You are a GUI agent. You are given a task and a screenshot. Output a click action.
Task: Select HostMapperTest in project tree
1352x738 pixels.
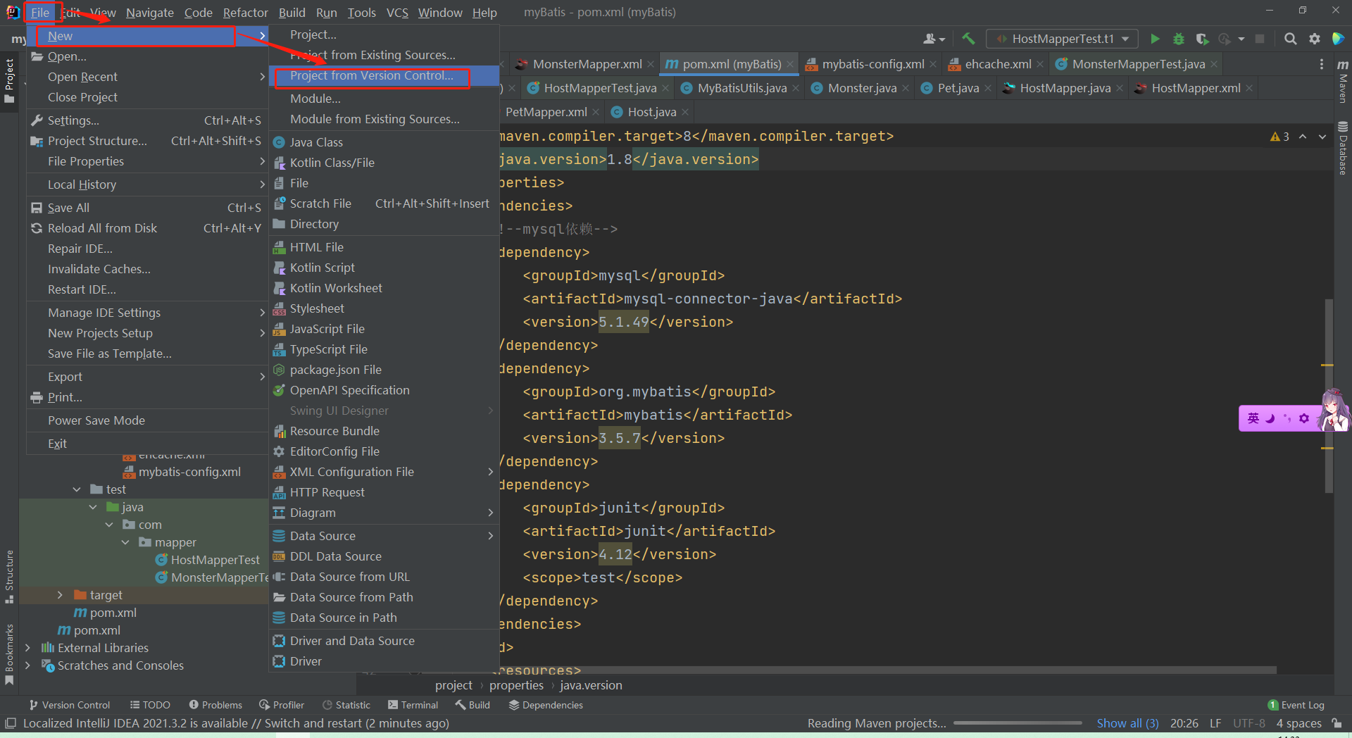pyautogui.click(x=215, y=560)
